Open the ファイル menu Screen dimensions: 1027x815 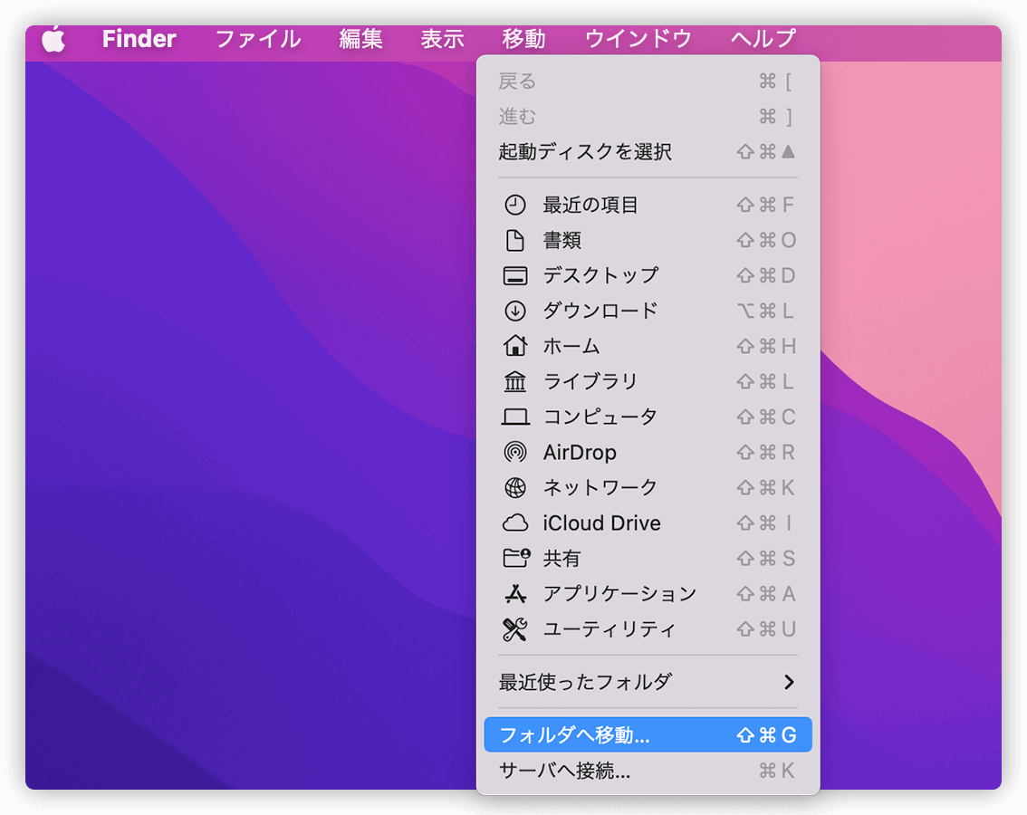pos(258,39)
